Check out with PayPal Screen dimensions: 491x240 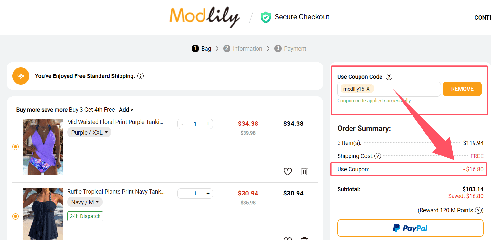point(410,228)
